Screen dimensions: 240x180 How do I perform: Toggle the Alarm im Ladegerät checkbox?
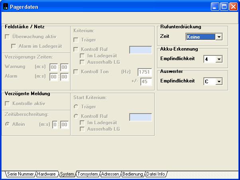coord(14,46)
